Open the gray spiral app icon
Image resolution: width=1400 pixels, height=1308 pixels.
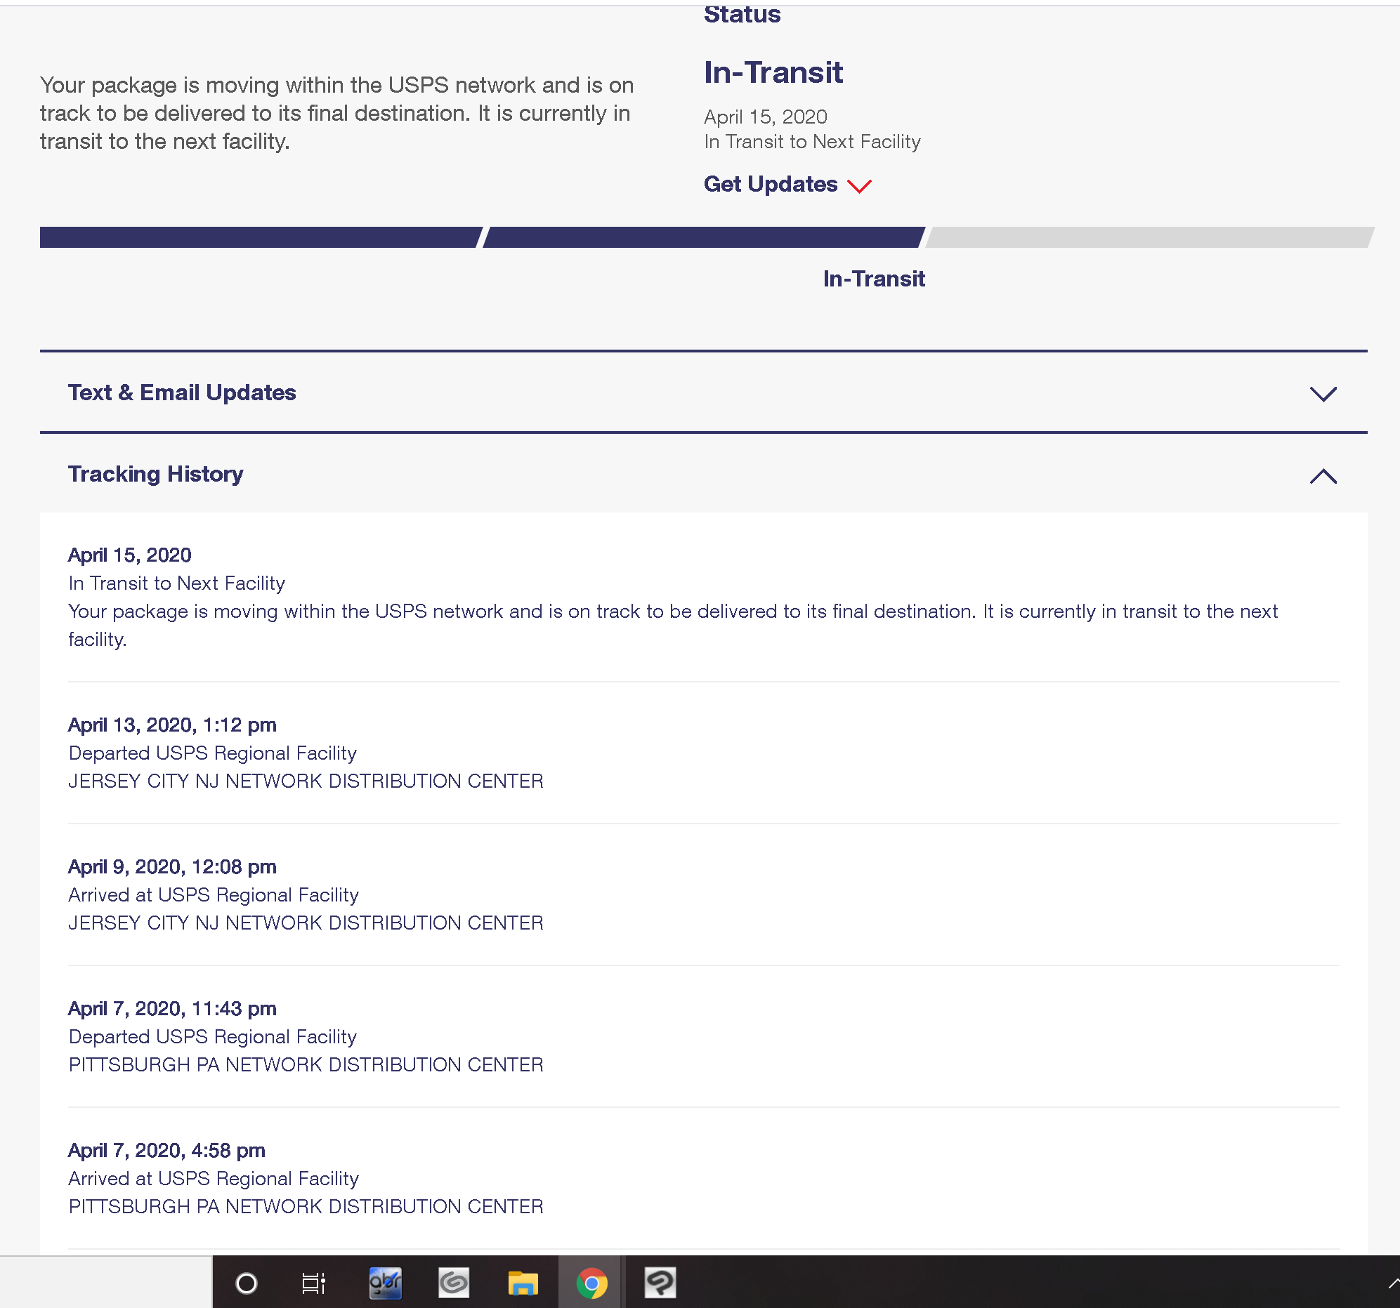(454, 1283)
